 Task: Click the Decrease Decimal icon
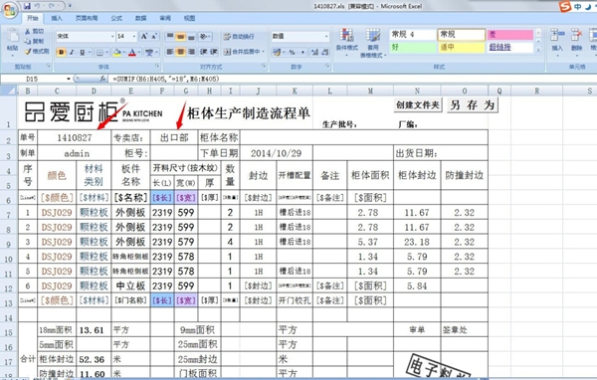(324, 52)
